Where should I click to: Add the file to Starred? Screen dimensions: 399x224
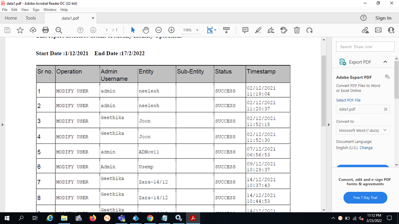[x=20, y=30]
